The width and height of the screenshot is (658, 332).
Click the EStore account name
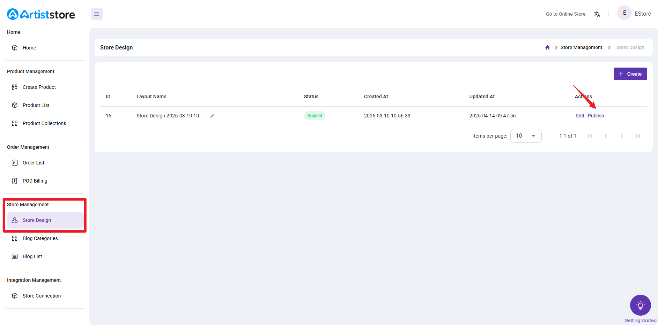(x=643, y=14)
